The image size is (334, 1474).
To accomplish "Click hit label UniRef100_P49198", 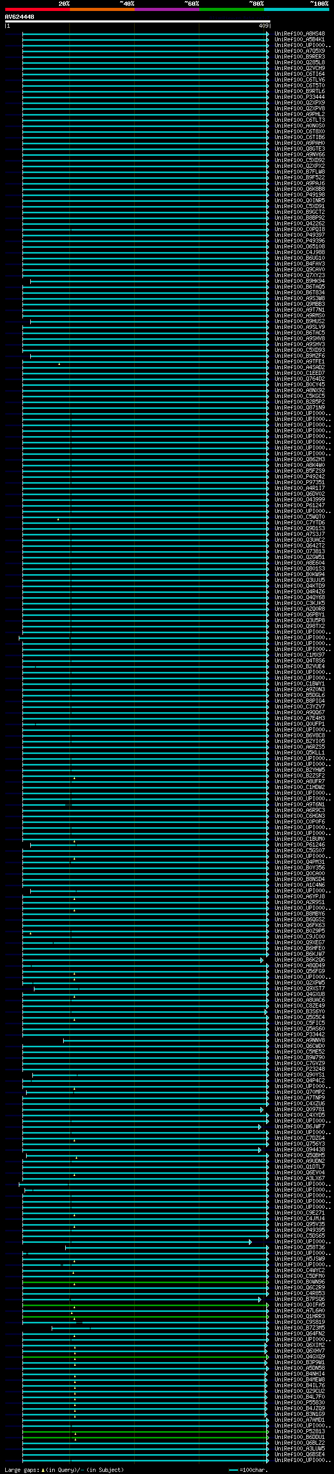I will 300,195.
